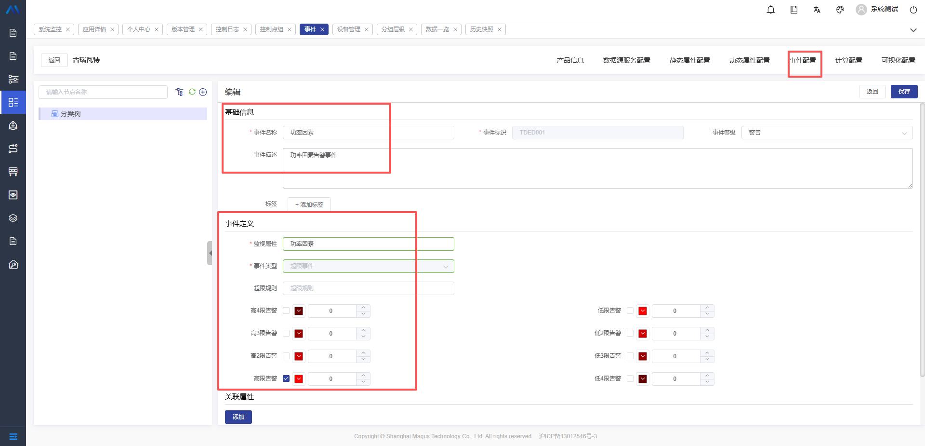Click the blue 保存 button
925x446 pixels.
(904, 92)
